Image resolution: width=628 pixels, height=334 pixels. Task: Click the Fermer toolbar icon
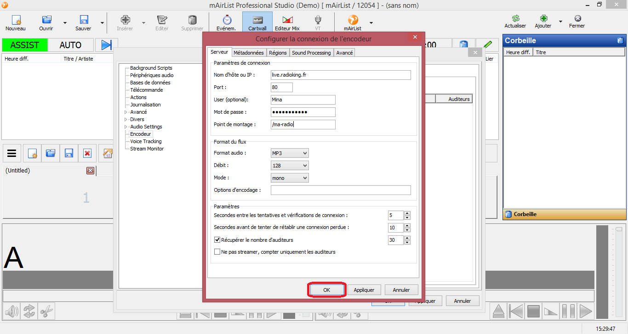click(x=577, y=18)
